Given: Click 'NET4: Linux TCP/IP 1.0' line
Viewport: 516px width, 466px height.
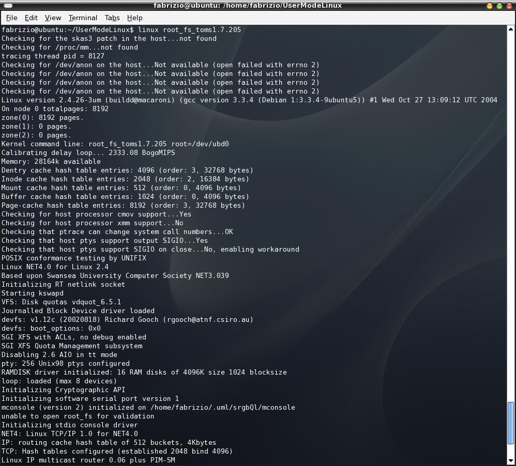Looking at the screenshot, I should (x=69, y=434).
